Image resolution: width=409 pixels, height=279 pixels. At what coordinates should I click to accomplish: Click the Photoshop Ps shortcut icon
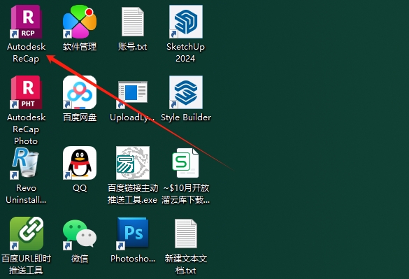pos(133,234)
